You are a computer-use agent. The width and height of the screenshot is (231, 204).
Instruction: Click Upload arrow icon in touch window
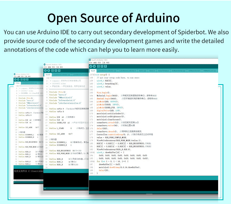coord(94,67)
